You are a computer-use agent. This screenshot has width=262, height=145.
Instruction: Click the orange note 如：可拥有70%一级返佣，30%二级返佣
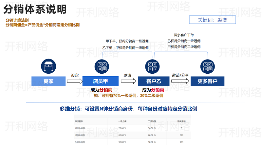pyautogui.click(x=128, y=96)
